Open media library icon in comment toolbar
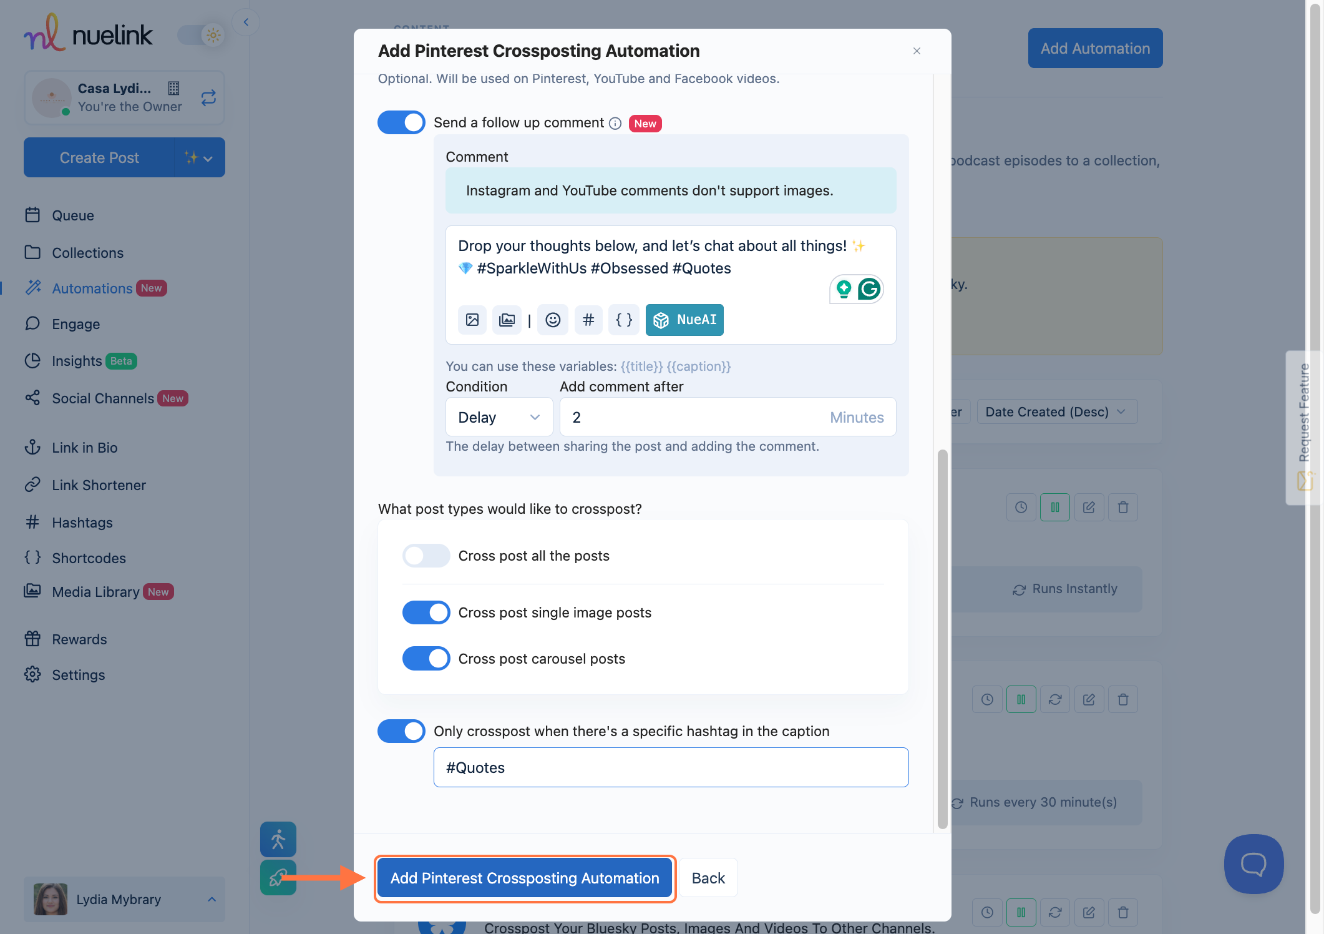Screen dimensions: 1324x934 pyautogui.click(x=507, y=320)
